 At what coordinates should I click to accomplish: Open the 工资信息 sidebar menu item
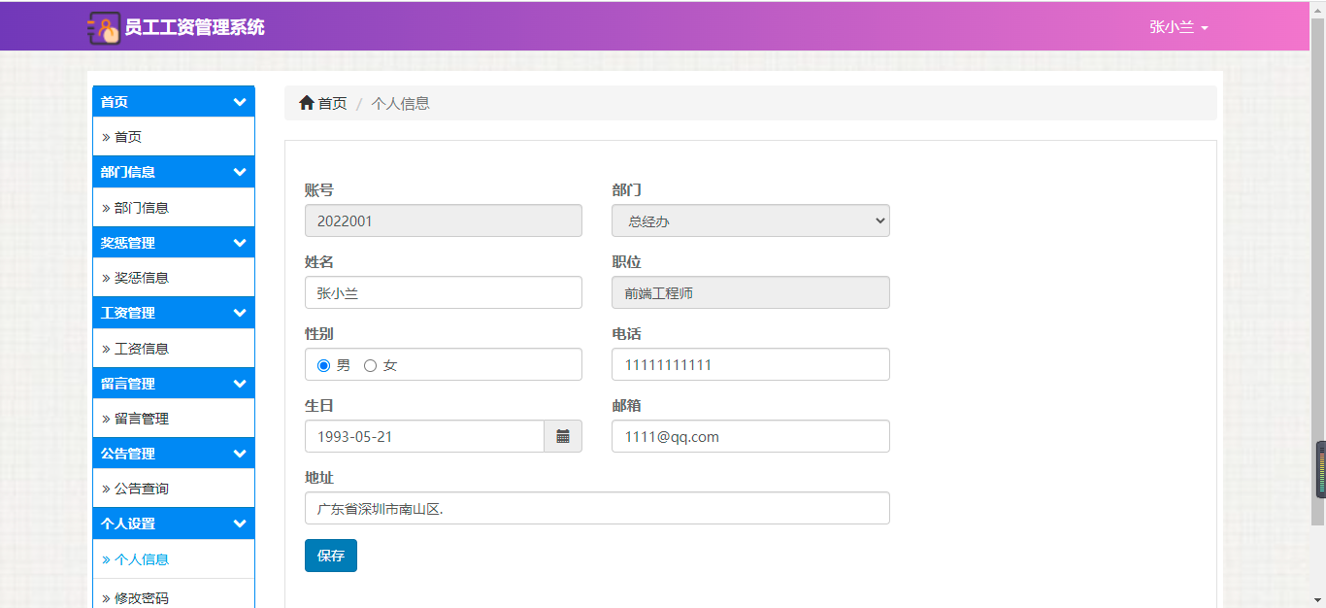click(174, 349)
